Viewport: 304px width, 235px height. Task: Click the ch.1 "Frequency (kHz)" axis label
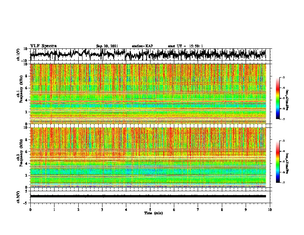(x=21, y=89)
